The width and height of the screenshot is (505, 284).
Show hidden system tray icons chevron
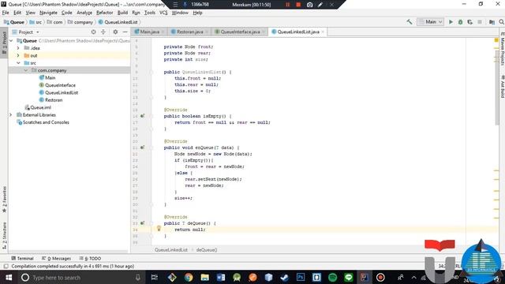(413, 277)
